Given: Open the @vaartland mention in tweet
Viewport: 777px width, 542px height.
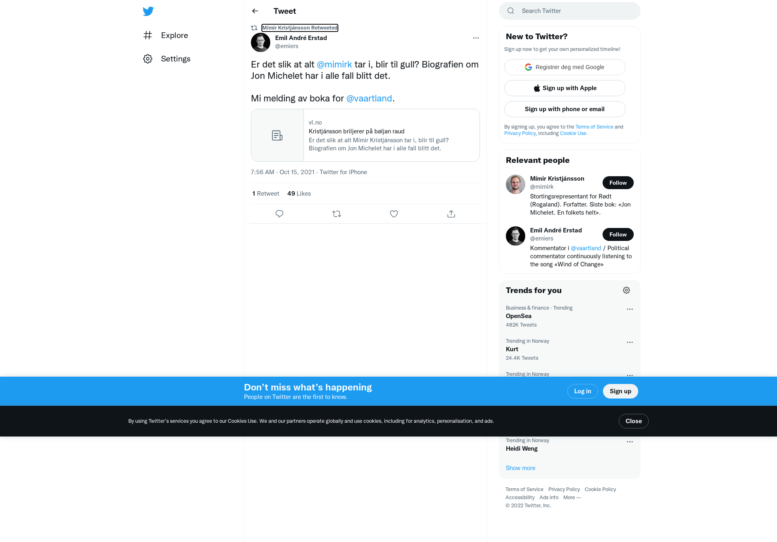Looking at the screenshot, I should (x=369, y=98).
